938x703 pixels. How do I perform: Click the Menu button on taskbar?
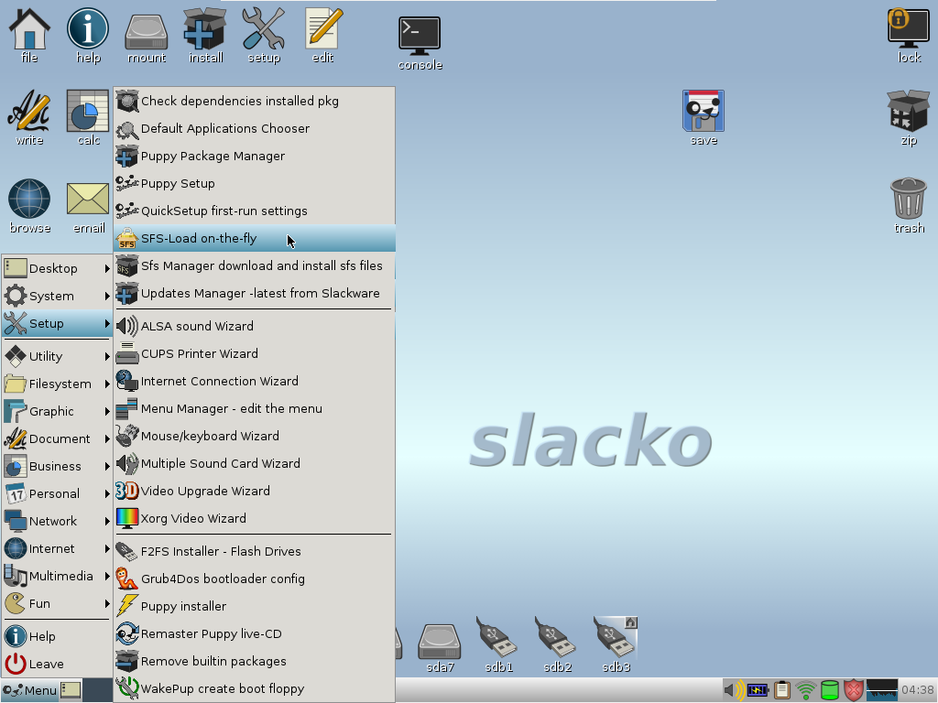(x=29, y=690)
